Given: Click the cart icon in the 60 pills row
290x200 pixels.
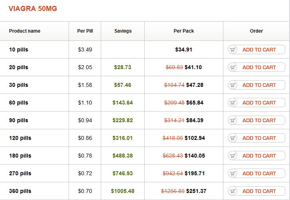Looking at the screenshot, I should 233,103.
